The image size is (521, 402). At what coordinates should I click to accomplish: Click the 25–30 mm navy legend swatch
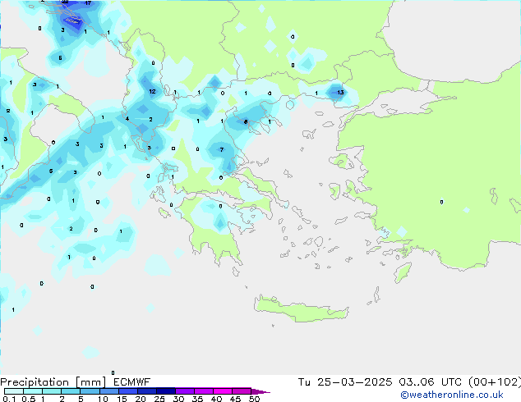pyautogui.click(x=165, y=391)
